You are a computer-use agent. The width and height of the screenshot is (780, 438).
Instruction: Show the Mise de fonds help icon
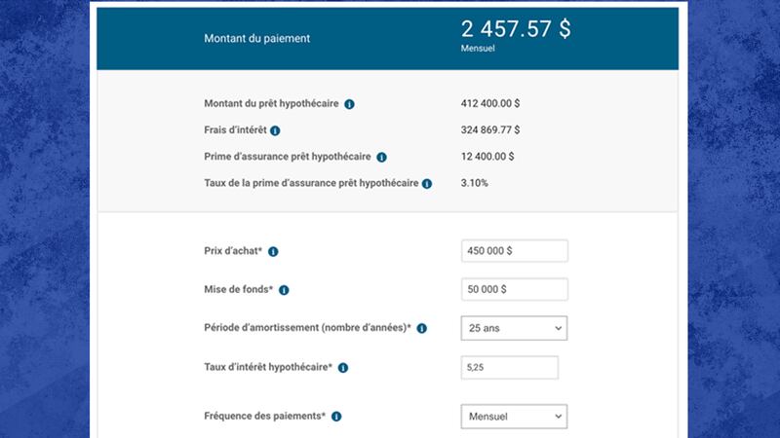tap(284, 290)
